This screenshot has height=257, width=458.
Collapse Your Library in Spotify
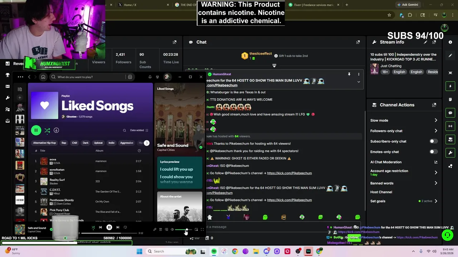click(20, 89)
